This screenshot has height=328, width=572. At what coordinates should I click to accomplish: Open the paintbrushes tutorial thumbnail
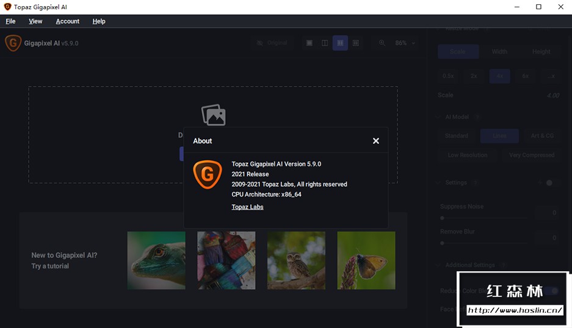tap(226, 260)
